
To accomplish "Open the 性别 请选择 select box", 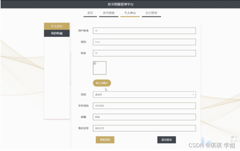I will click(144, 95).
